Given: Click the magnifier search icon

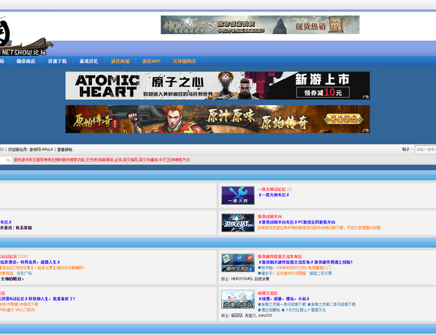Looking at the screenshot, I should pyautogui.click(x=8, y=160).
